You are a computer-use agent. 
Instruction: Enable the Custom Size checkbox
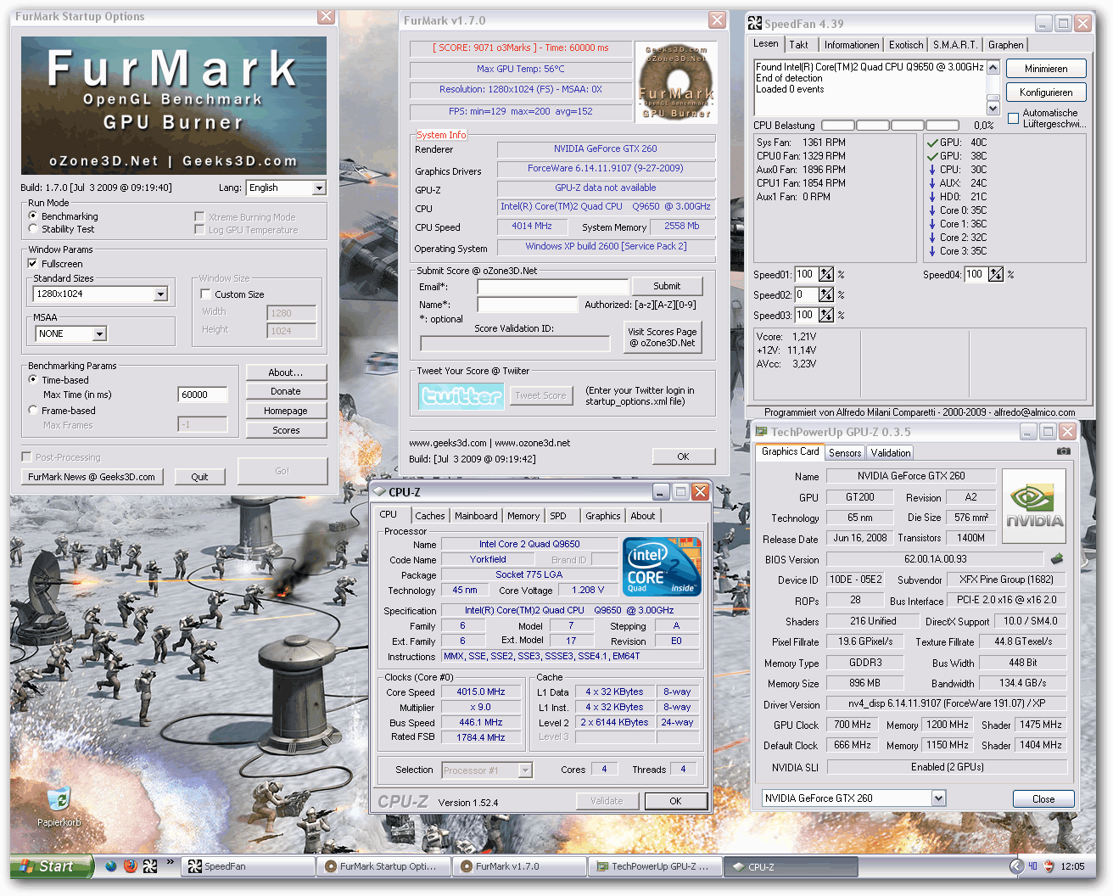coord(205,294)
